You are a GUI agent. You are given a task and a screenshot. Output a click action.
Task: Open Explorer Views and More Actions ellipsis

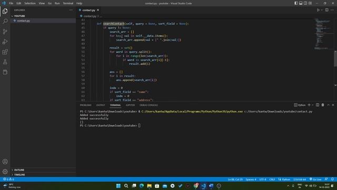pos(71,10)
